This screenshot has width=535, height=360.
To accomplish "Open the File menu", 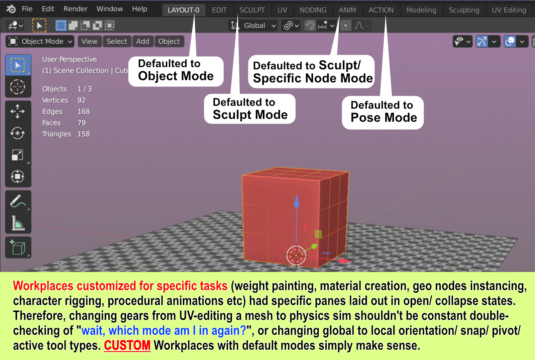I will [x=27, y=9].
